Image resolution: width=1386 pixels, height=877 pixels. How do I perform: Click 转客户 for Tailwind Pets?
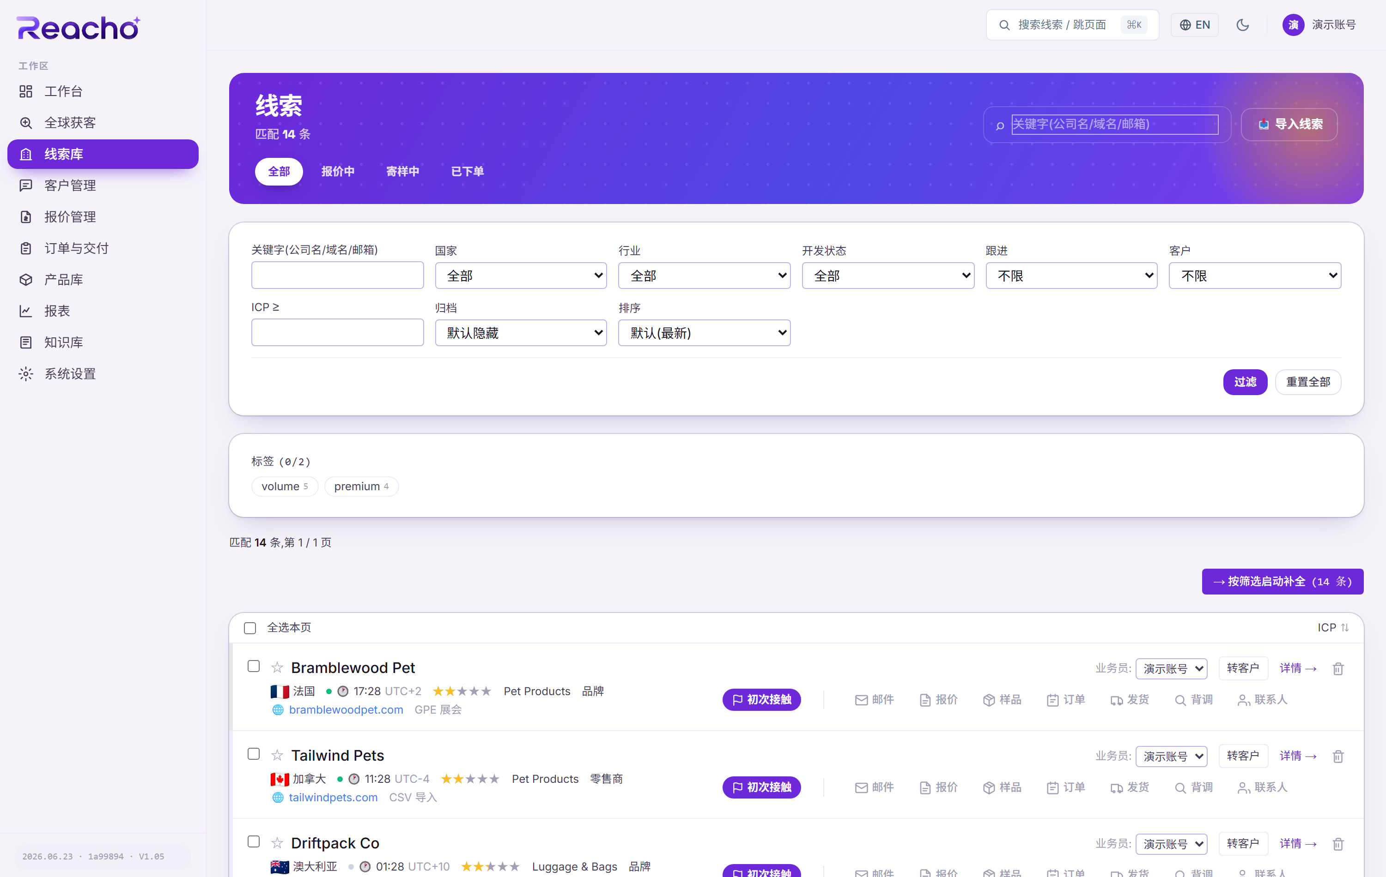tap(1243, 756)
